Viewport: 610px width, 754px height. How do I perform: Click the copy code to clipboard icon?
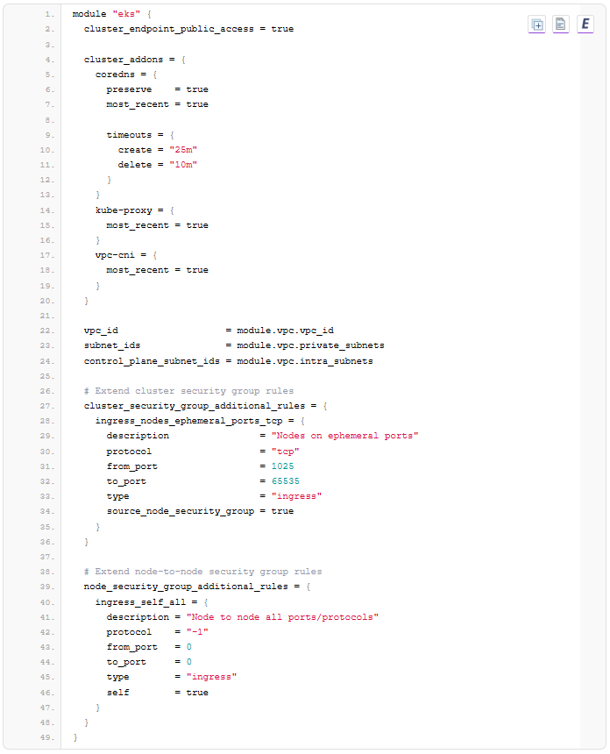[537, 25]
